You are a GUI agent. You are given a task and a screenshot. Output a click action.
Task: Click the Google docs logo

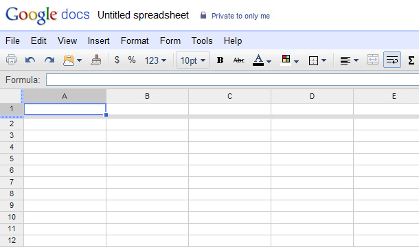coord(47,16)
